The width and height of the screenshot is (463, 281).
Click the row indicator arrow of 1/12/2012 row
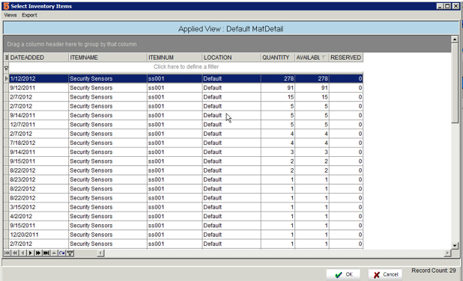click(x=6, y=78)
